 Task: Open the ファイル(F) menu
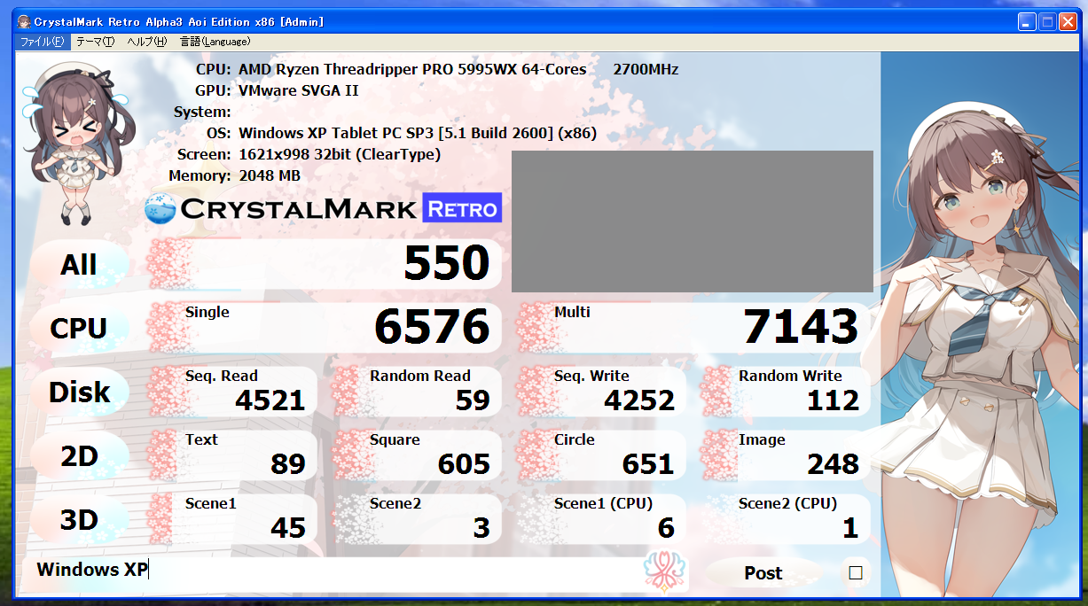point(43,42)
